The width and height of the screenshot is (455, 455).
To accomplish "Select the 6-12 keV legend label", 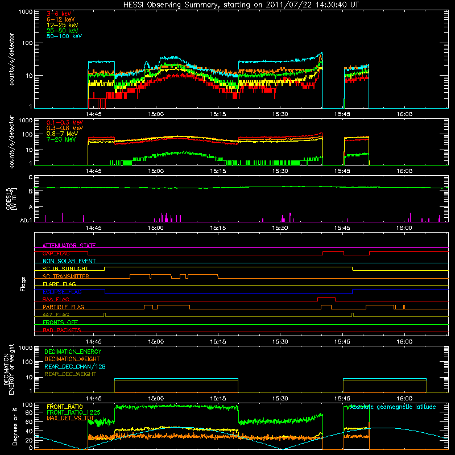I will point(61,19).
